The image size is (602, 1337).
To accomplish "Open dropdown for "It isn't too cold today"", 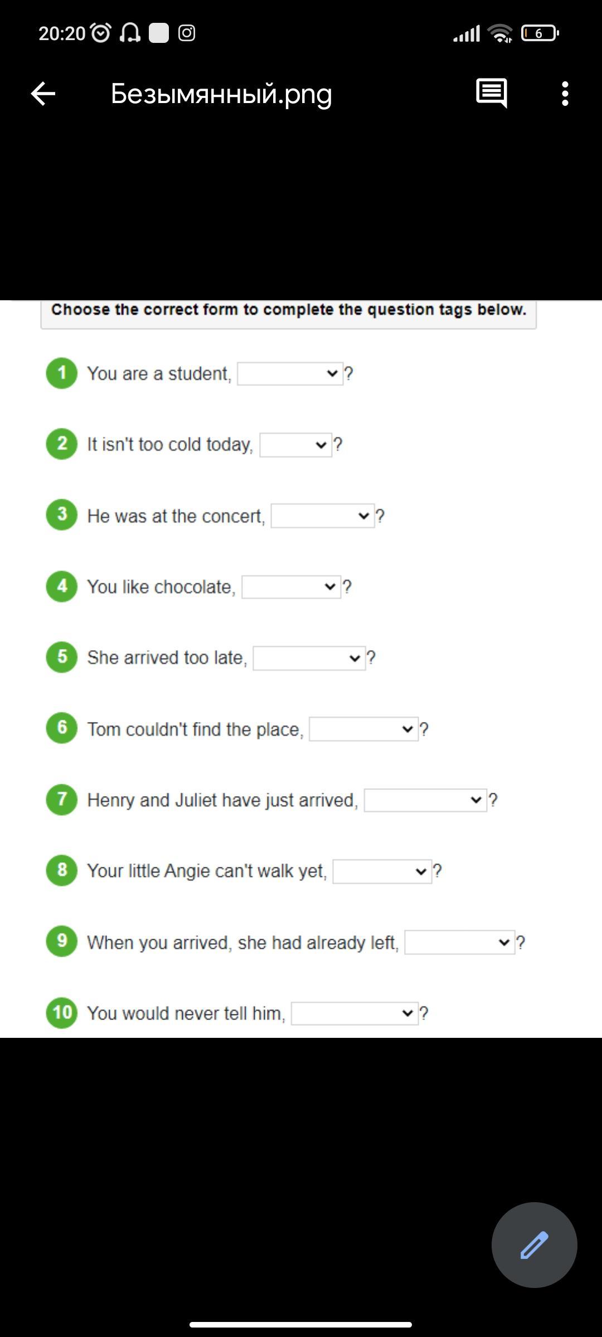I will (x=295, y=445).
